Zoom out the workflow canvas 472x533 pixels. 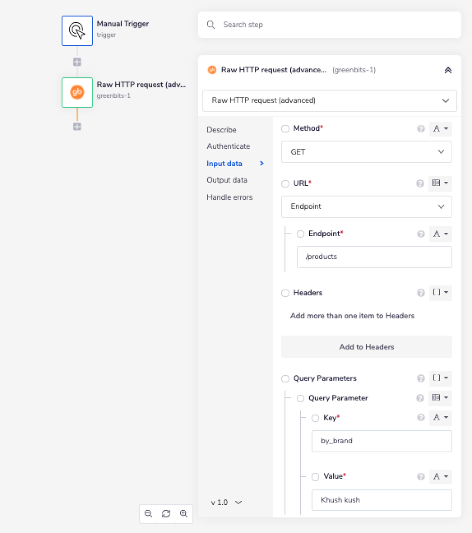(148, 514)
